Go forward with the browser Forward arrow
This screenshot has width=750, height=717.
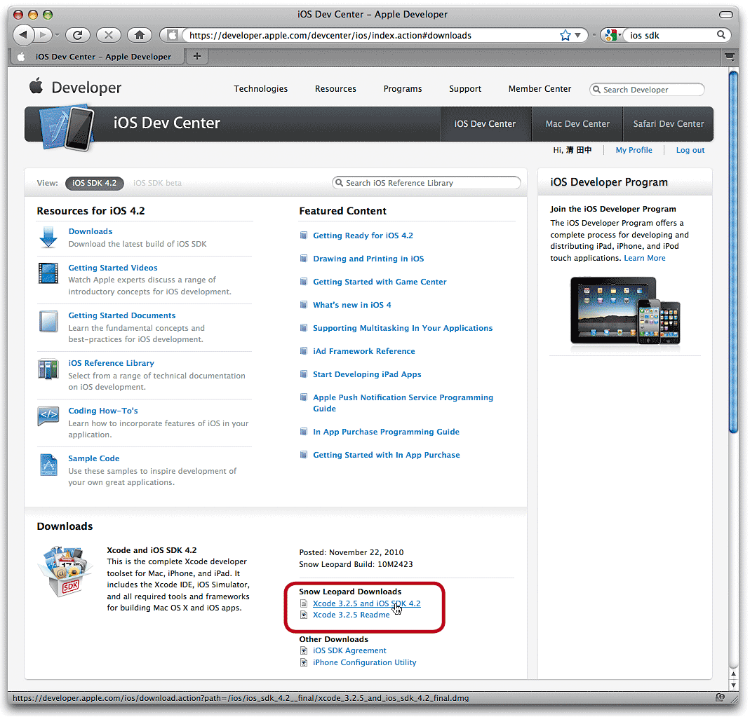(x=43, y=34)
